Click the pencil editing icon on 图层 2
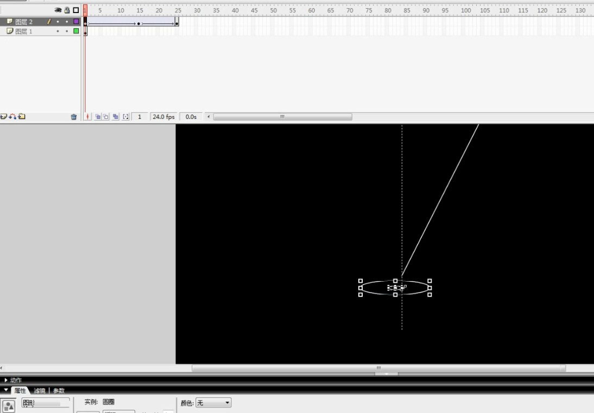 coord(49,22)
